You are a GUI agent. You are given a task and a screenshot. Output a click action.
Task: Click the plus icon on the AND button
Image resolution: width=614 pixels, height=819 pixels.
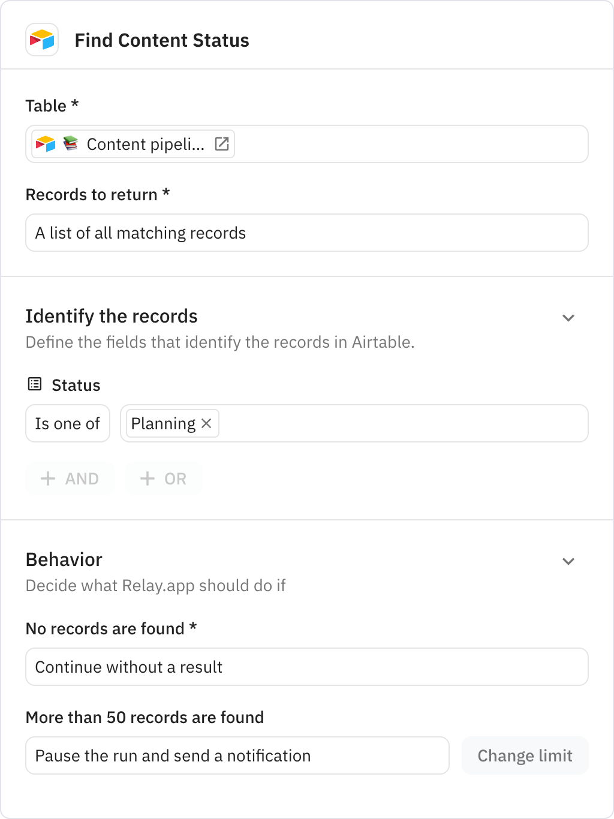pos(49,478)
